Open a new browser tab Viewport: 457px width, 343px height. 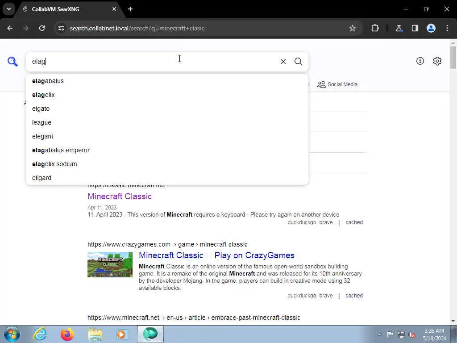tap(130, 9)
